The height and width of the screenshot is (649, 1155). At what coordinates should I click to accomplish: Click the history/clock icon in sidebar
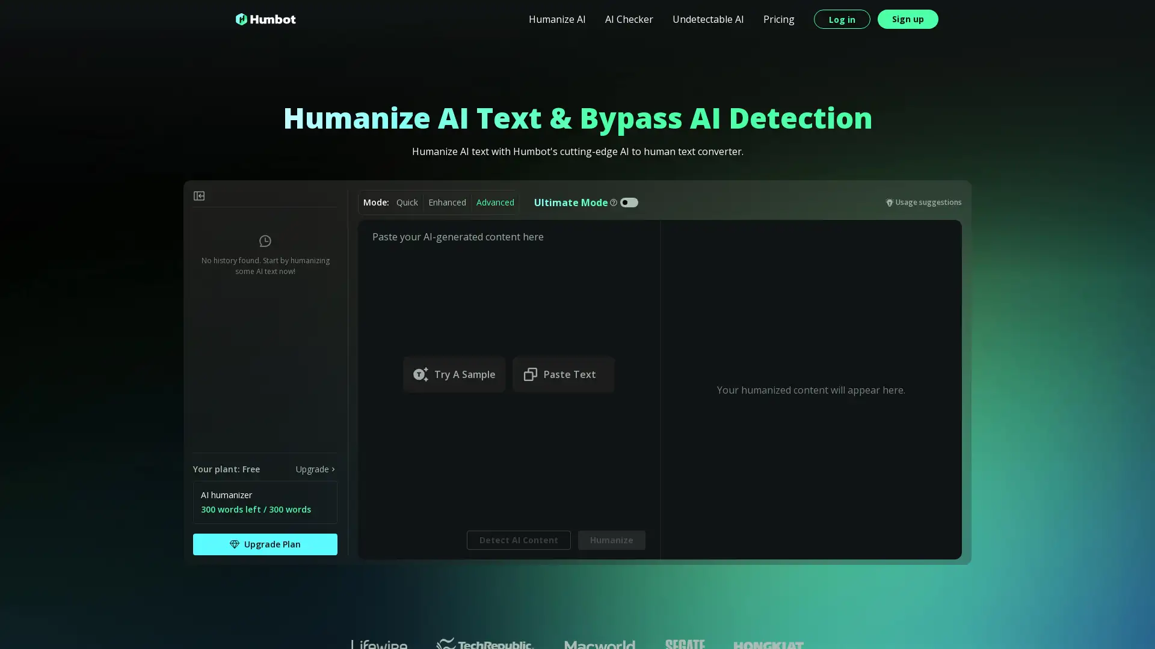[265, 242]
